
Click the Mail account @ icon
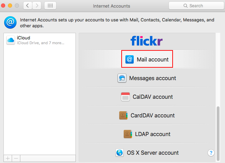coord(130,59)
